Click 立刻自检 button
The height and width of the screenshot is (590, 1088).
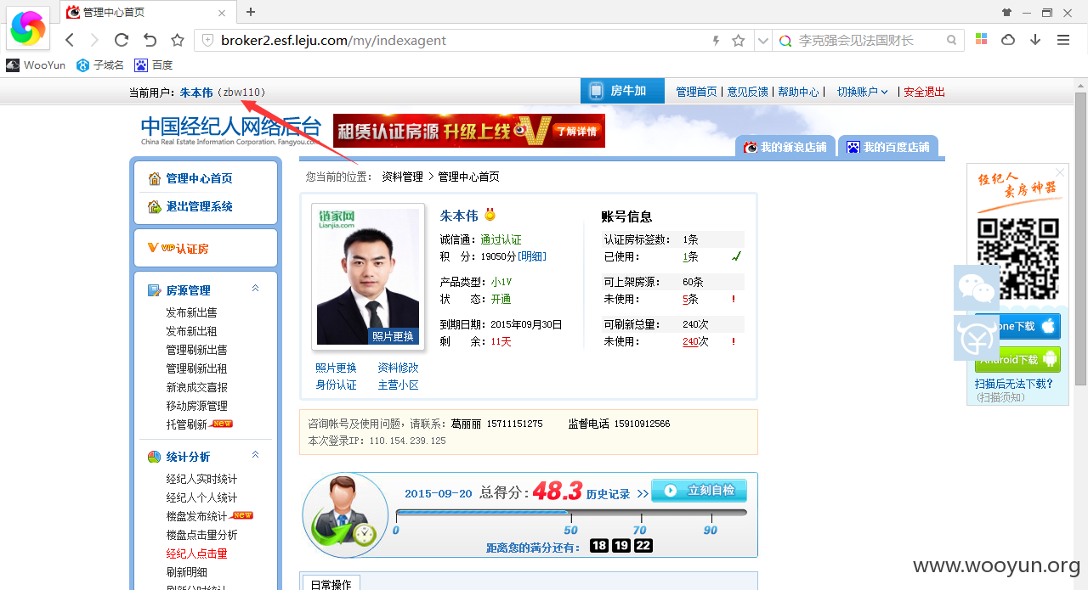(x=700, y=491)
